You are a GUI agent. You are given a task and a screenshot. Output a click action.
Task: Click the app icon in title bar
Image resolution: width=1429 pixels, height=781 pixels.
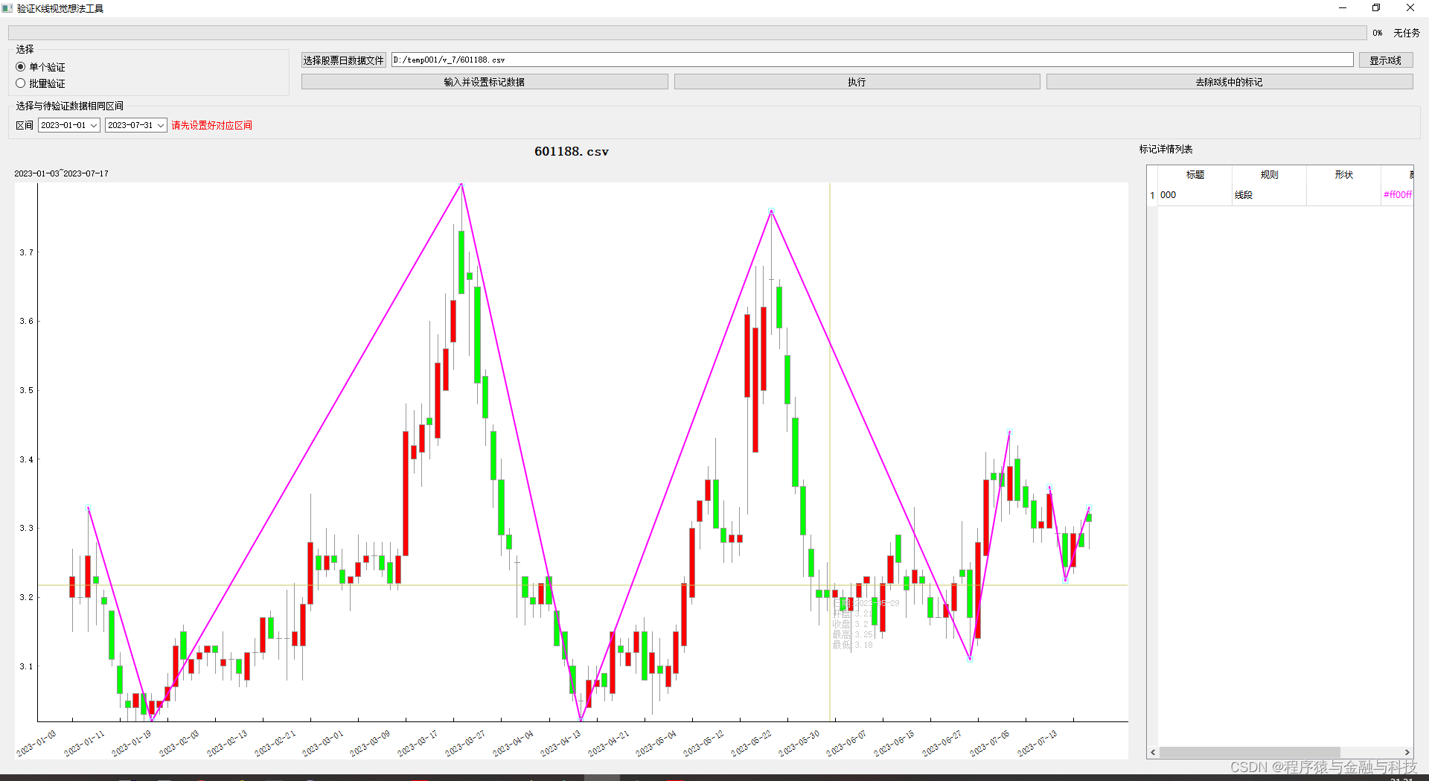click(7, 8)
